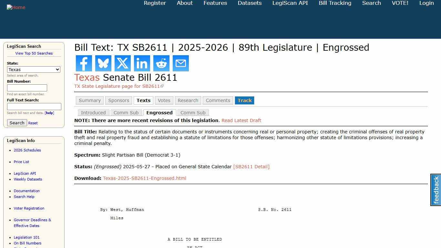Download Texas-2025-SB2611-Engrossed.html
Image resolution: width=441 pixels, height=248 pixels.
pos(144,178)
